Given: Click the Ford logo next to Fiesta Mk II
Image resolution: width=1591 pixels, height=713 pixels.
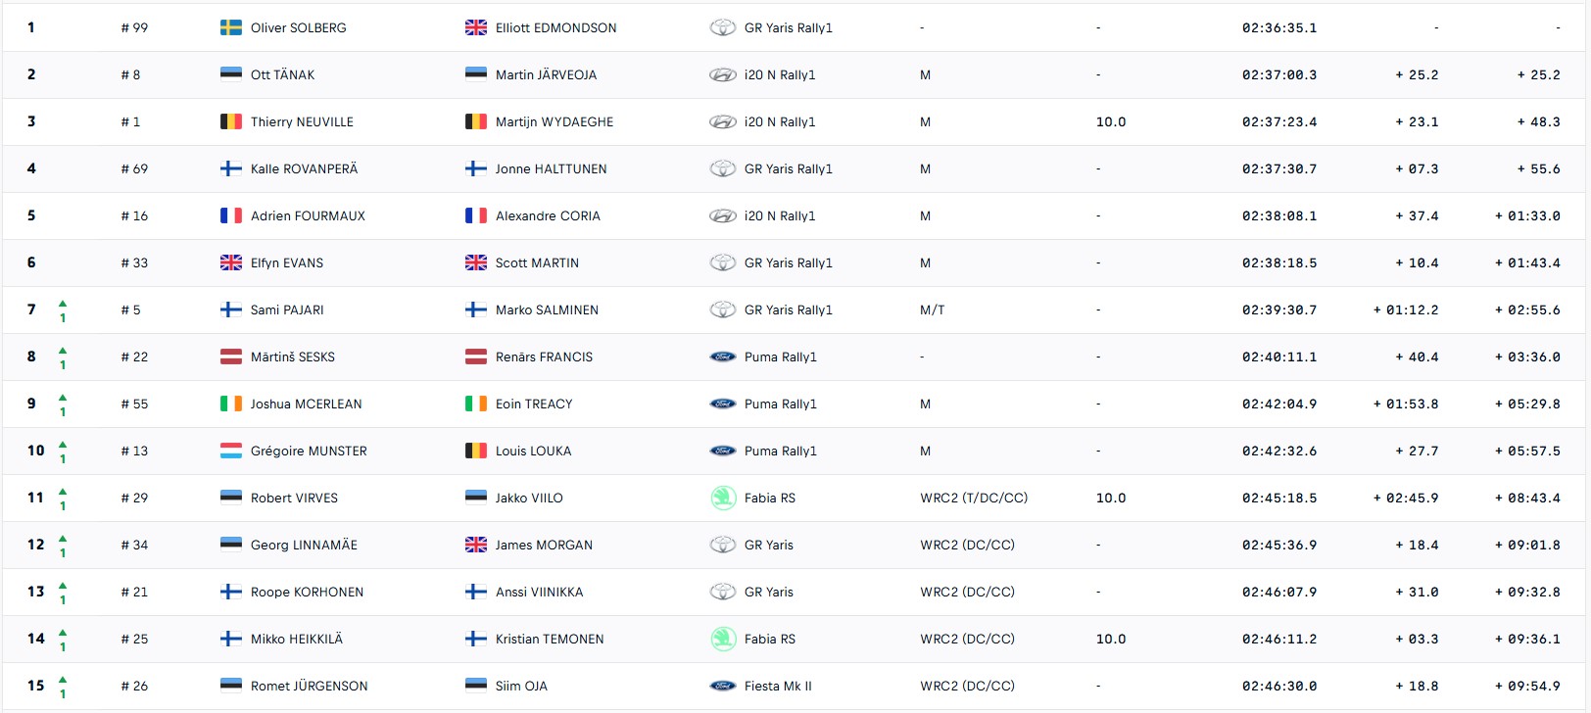Looking at the screenshot, I should (x=723, y=686).
